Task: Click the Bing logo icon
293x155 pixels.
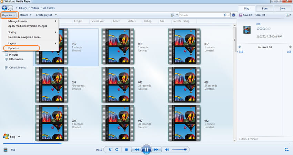Action: click(x=6, y=136)
